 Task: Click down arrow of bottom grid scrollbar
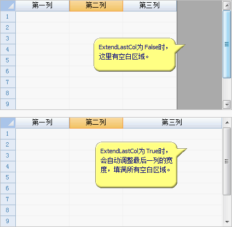click(227, 222)
